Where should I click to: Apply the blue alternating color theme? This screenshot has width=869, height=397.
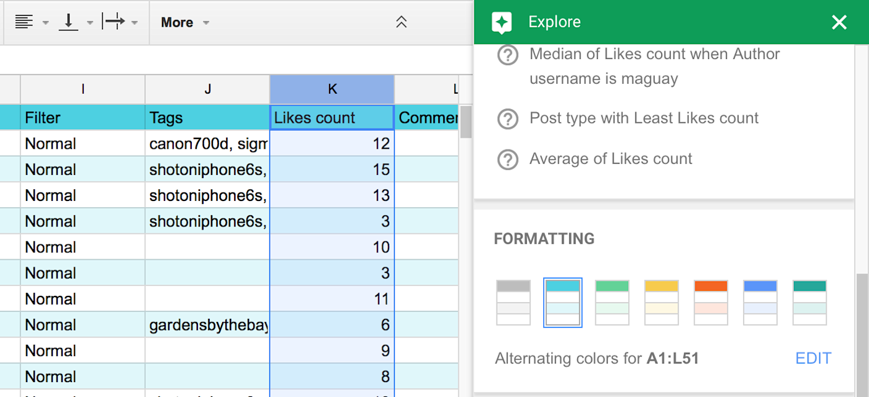[x=760, y=302]
